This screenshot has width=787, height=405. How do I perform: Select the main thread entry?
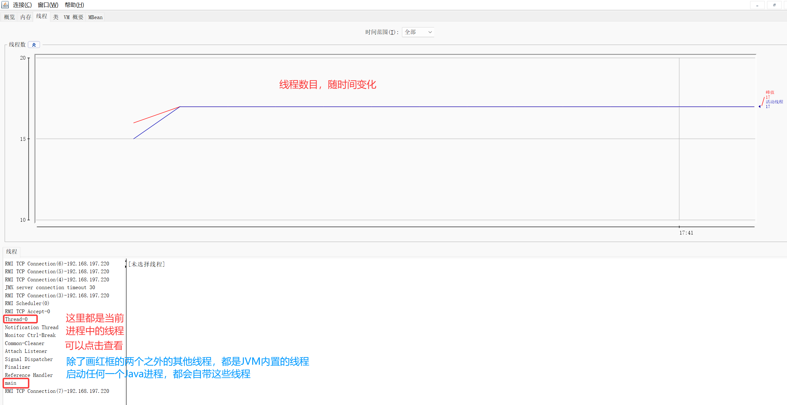tap(11, 383)
